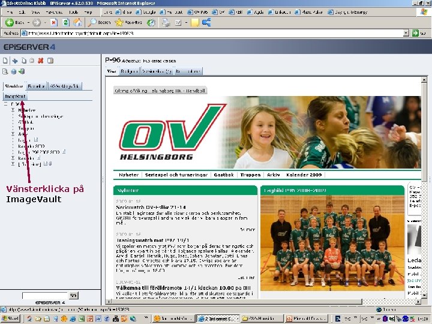432x324 pixels.
Task: Open the Back button history dropdown arrow
Action: point(28,23)
